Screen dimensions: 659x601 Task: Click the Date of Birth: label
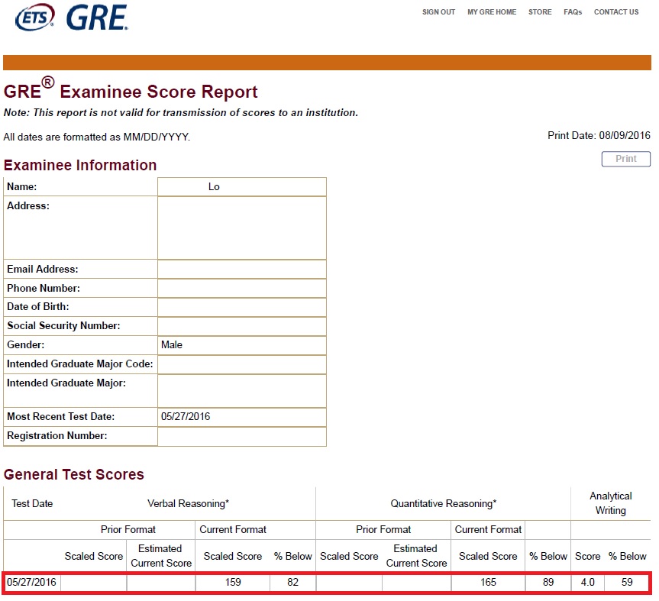38,306
